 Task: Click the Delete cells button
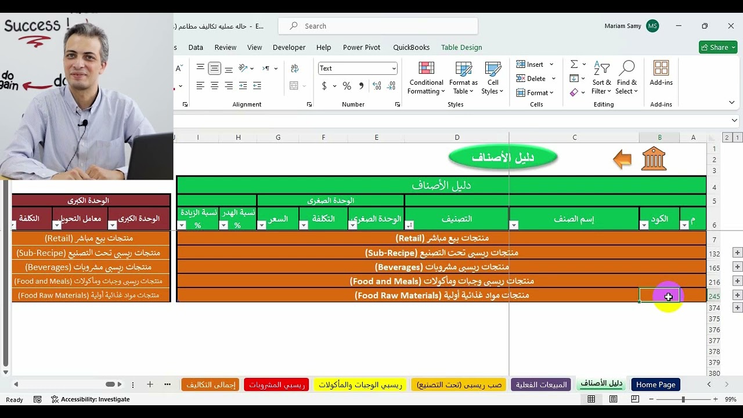tap(531, 78)
